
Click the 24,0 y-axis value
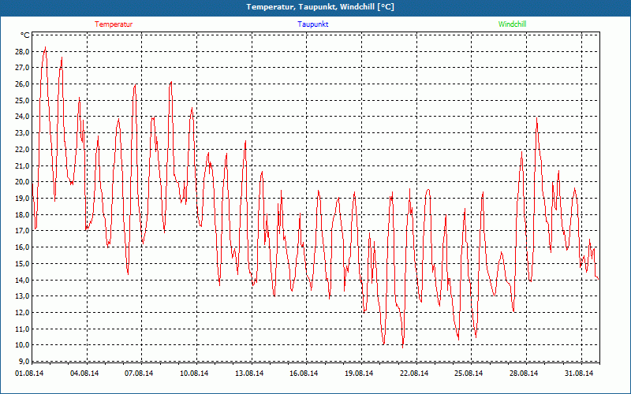pos(23,117)
